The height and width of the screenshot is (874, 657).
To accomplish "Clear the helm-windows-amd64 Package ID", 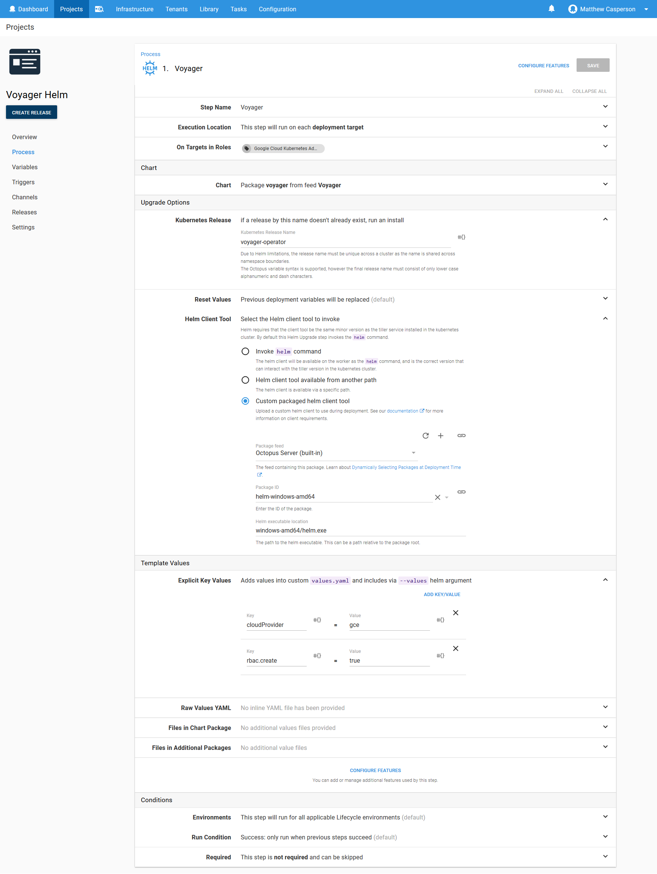I will [x=437, y=497].
